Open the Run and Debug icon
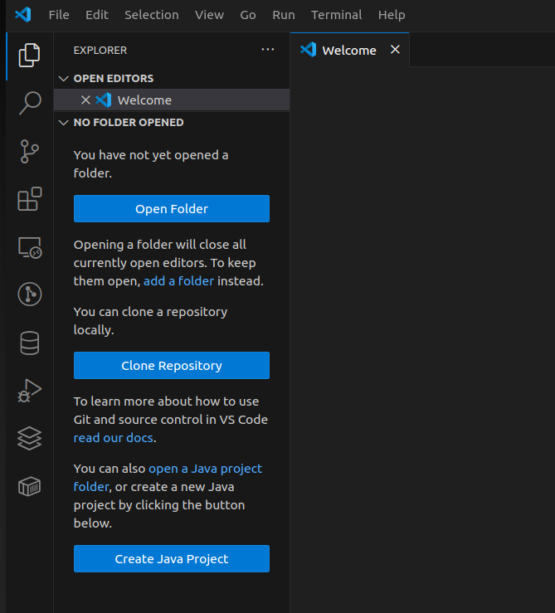This screenshot has width=555, height=613. coord(29,391)
